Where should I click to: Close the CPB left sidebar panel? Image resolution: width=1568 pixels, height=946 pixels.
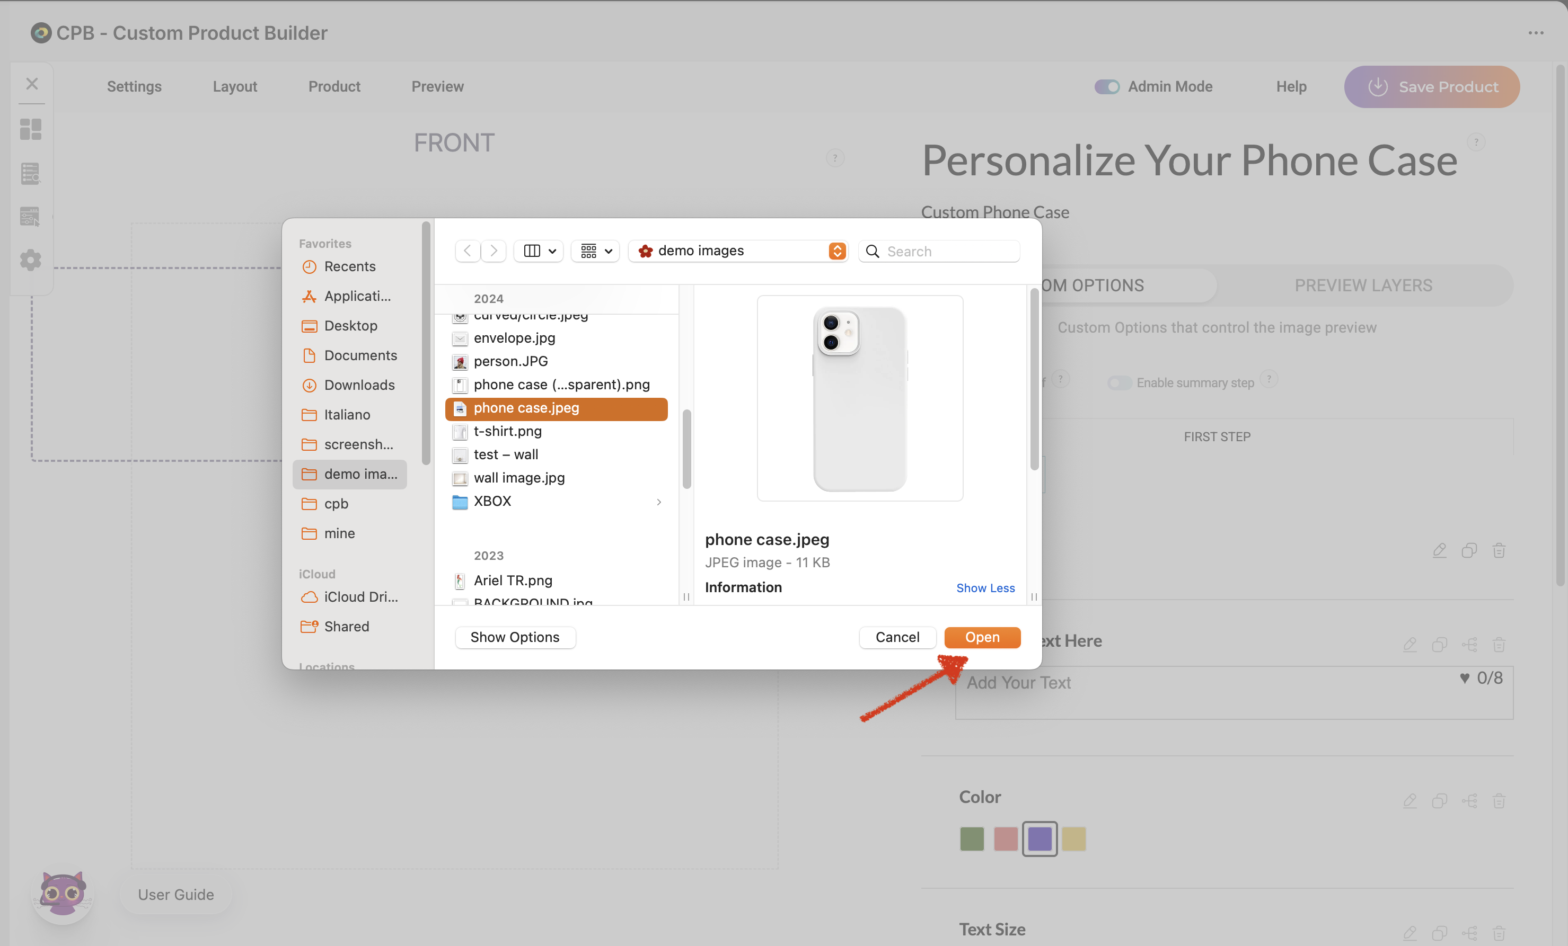pyautogui.click(x=32, y=84)
